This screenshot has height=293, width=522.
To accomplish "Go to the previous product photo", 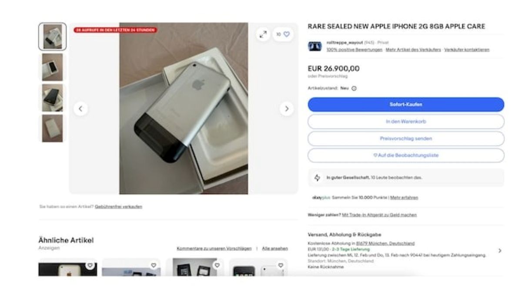I will point(80,109).
